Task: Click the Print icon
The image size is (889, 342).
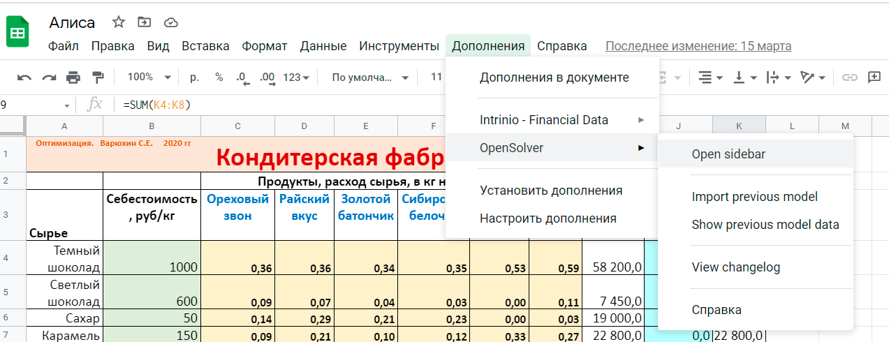Action: click(x=73, y=77)
